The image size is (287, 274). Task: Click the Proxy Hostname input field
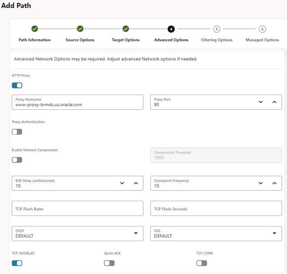(77, 102)
